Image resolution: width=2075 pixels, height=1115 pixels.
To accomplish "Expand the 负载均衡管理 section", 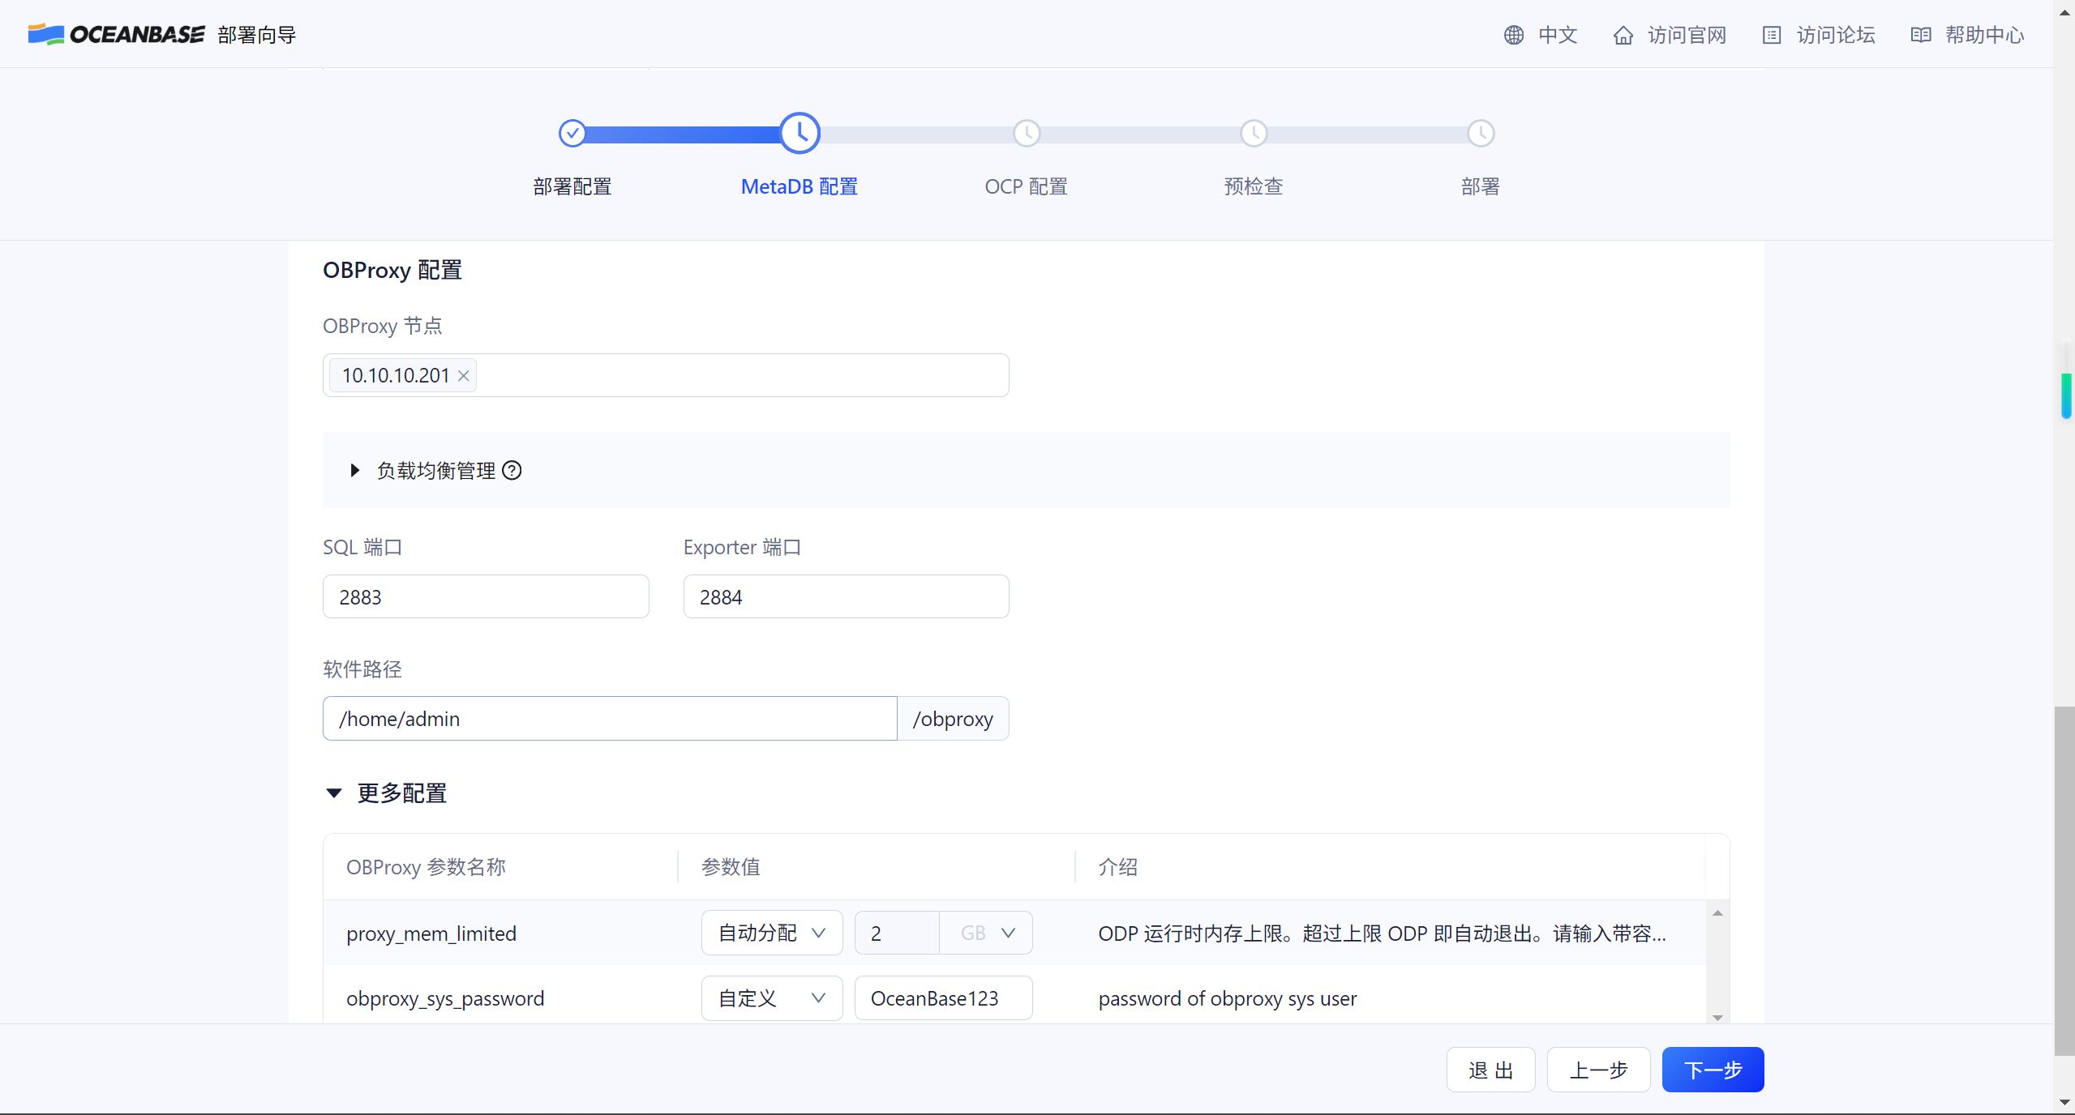I will 354,471.
